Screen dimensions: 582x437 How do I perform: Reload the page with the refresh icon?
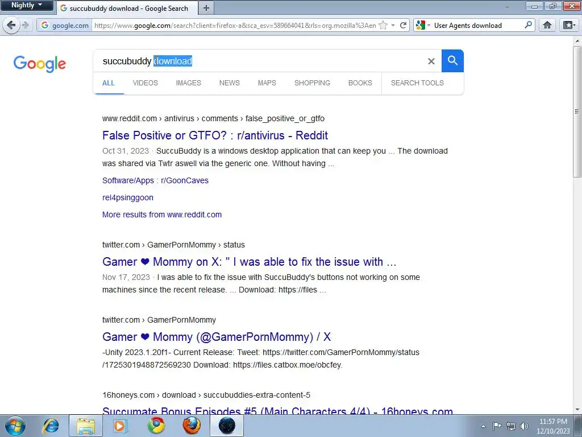pos(403,25)
